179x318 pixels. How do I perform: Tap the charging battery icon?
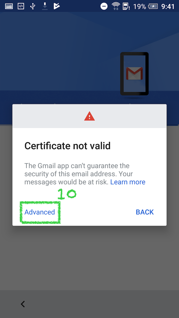coord(153,6)
